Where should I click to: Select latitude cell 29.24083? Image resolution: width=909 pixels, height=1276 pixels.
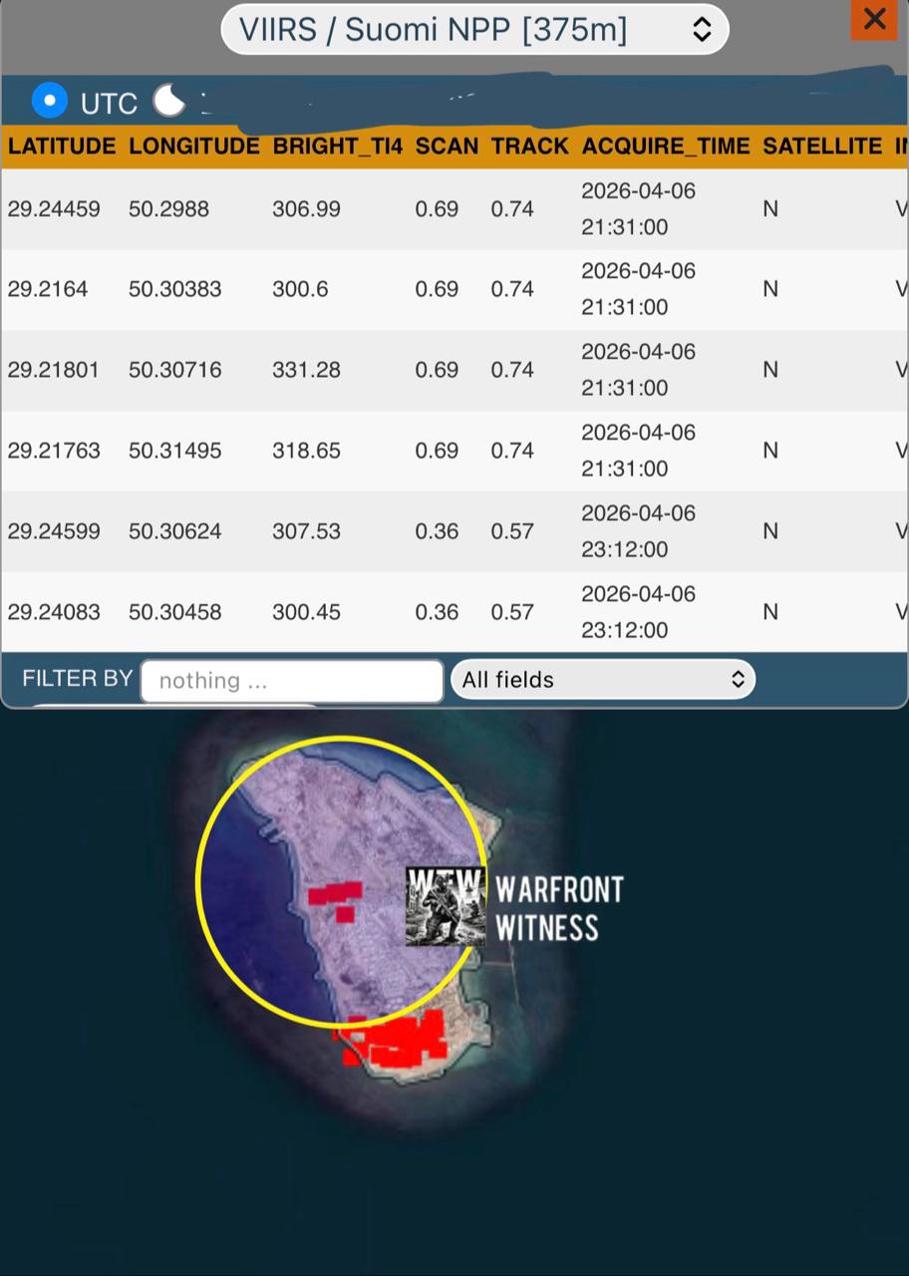[54, 613]
